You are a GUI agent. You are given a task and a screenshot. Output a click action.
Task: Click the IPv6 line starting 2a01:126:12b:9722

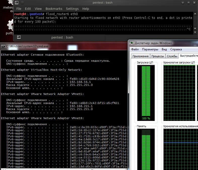point(67,160)
